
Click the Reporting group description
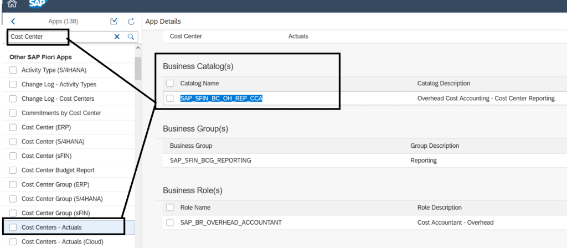(x=424, y=160)
